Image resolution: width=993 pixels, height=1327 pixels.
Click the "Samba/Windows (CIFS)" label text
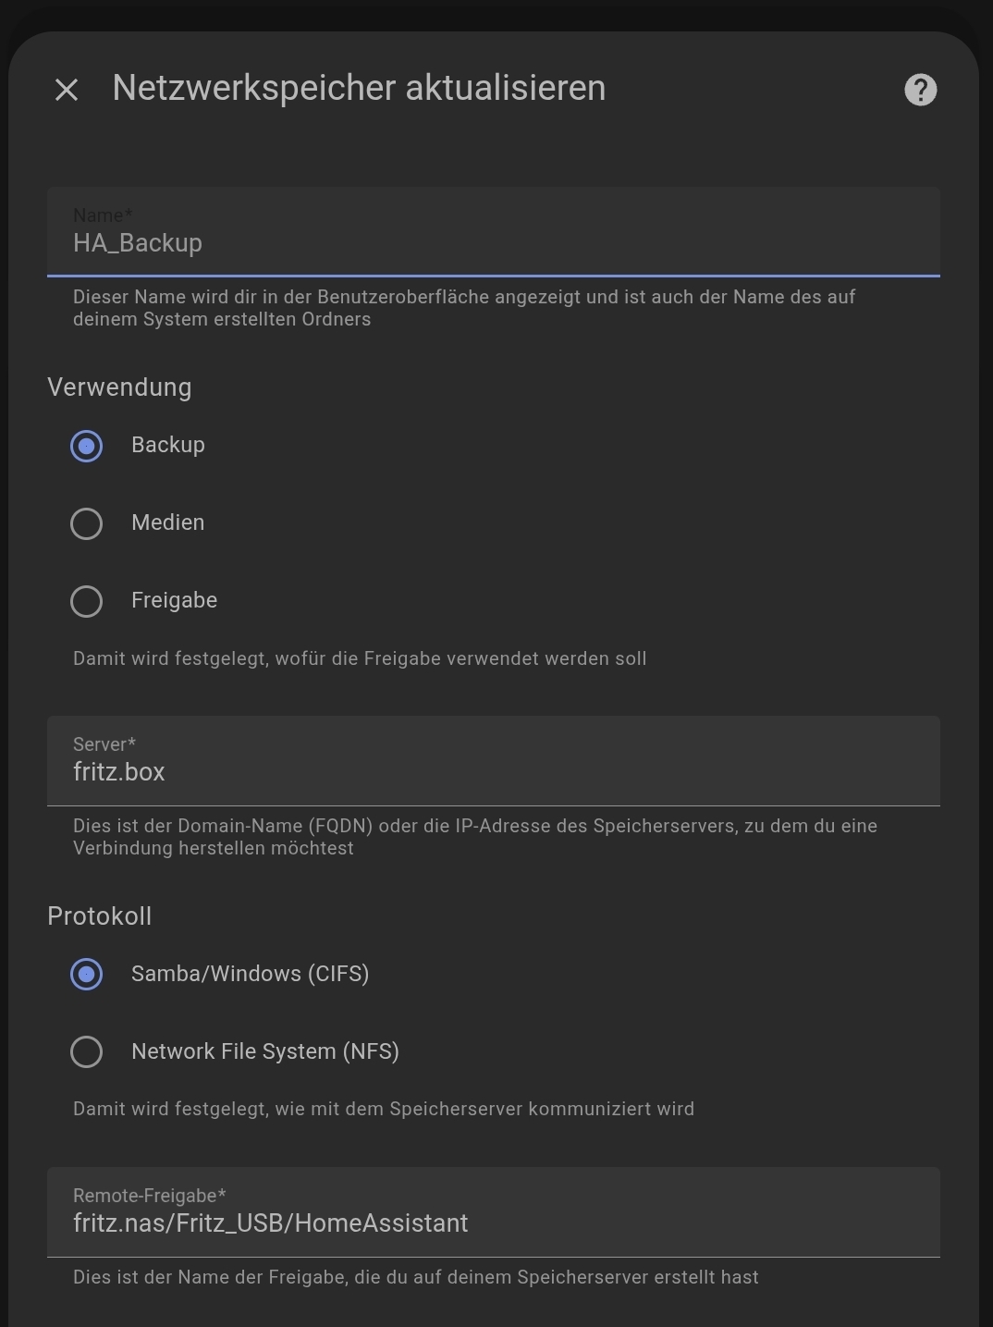[251, 974]
